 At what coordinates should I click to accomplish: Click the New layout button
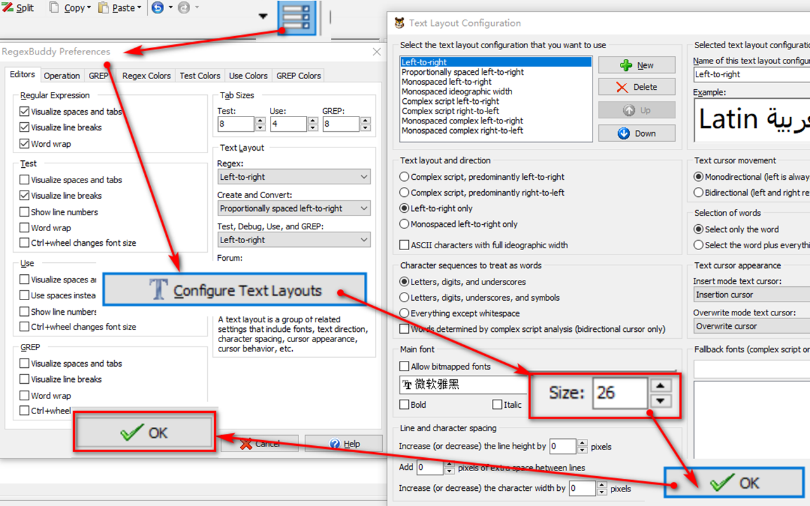coord(636,65)
